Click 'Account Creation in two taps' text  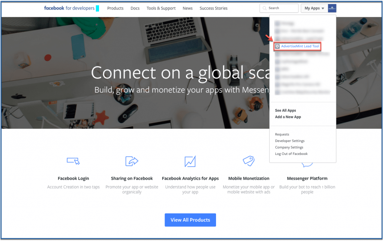[x=73, y=187]
